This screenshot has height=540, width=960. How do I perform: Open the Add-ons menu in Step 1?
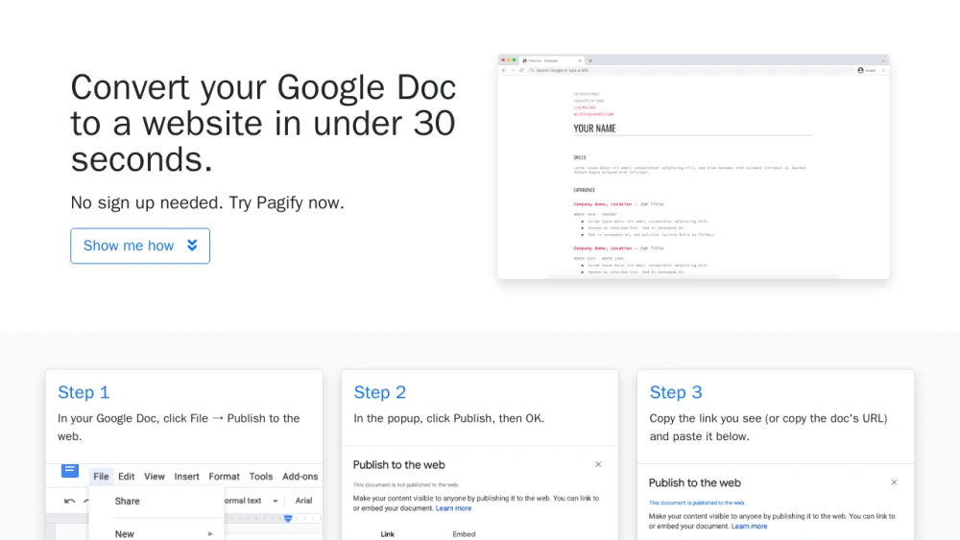(x=300, y=477)
